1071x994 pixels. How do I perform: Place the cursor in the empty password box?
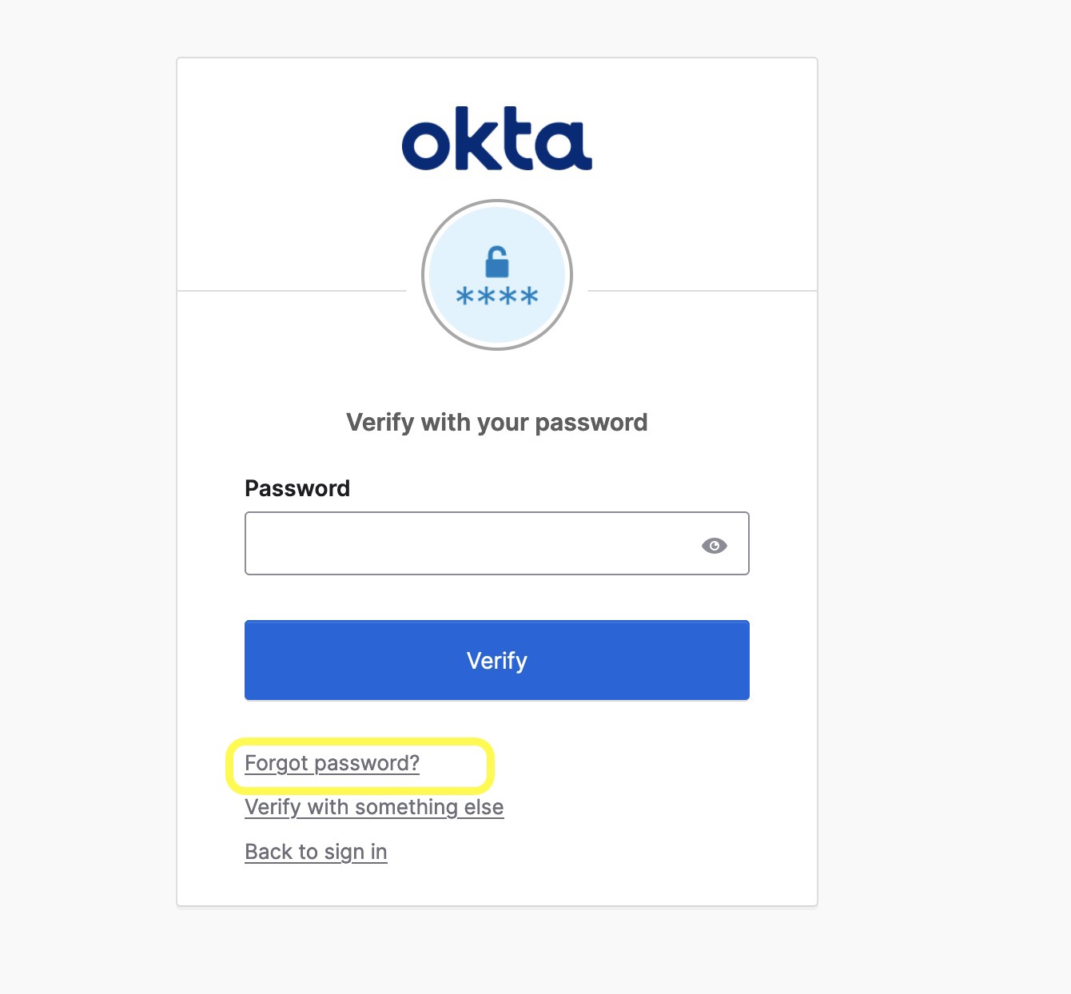click(472, 543)
